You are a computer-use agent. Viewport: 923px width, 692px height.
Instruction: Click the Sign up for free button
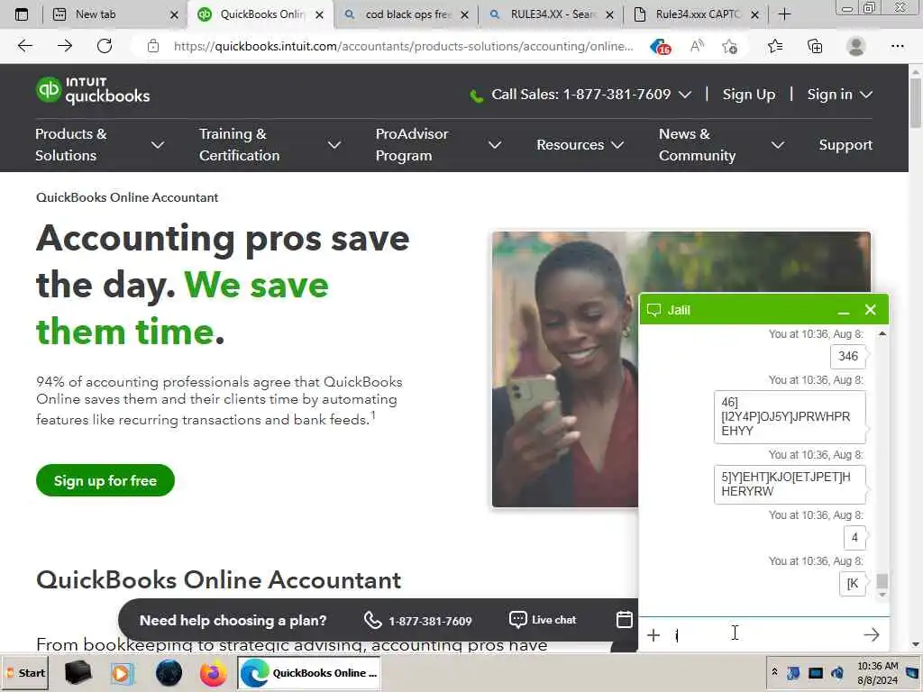point(105,480)
